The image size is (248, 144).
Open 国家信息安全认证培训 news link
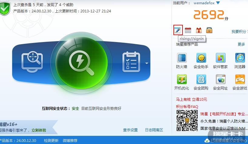tap(224, 128)
